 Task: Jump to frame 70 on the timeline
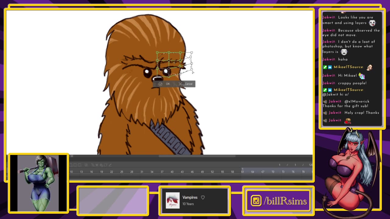[x=273, y=172]
